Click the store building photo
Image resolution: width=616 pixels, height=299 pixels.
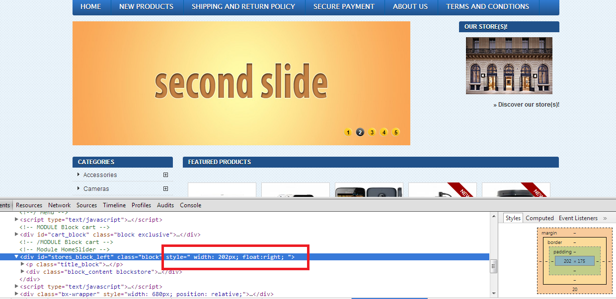tap(509, 65)
